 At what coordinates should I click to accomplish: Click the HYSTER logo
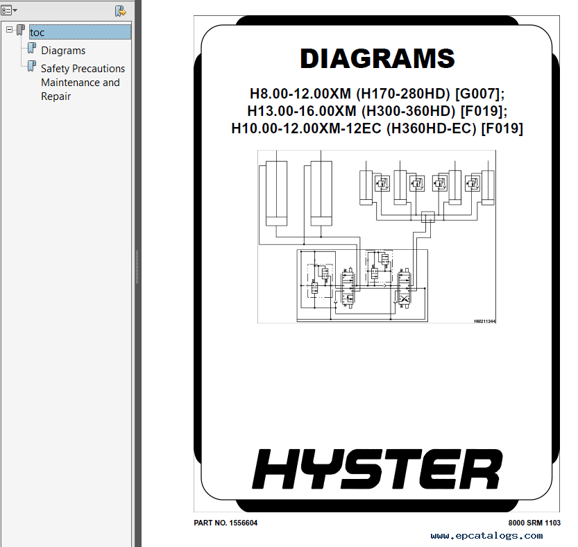pos(377,469)
